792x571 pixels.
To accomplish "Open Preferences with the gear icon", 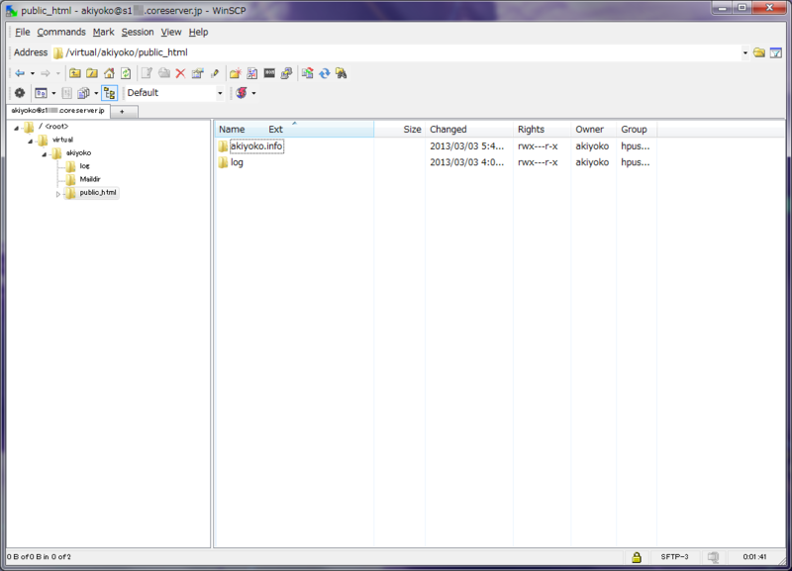I will click(x=20, y=93).
